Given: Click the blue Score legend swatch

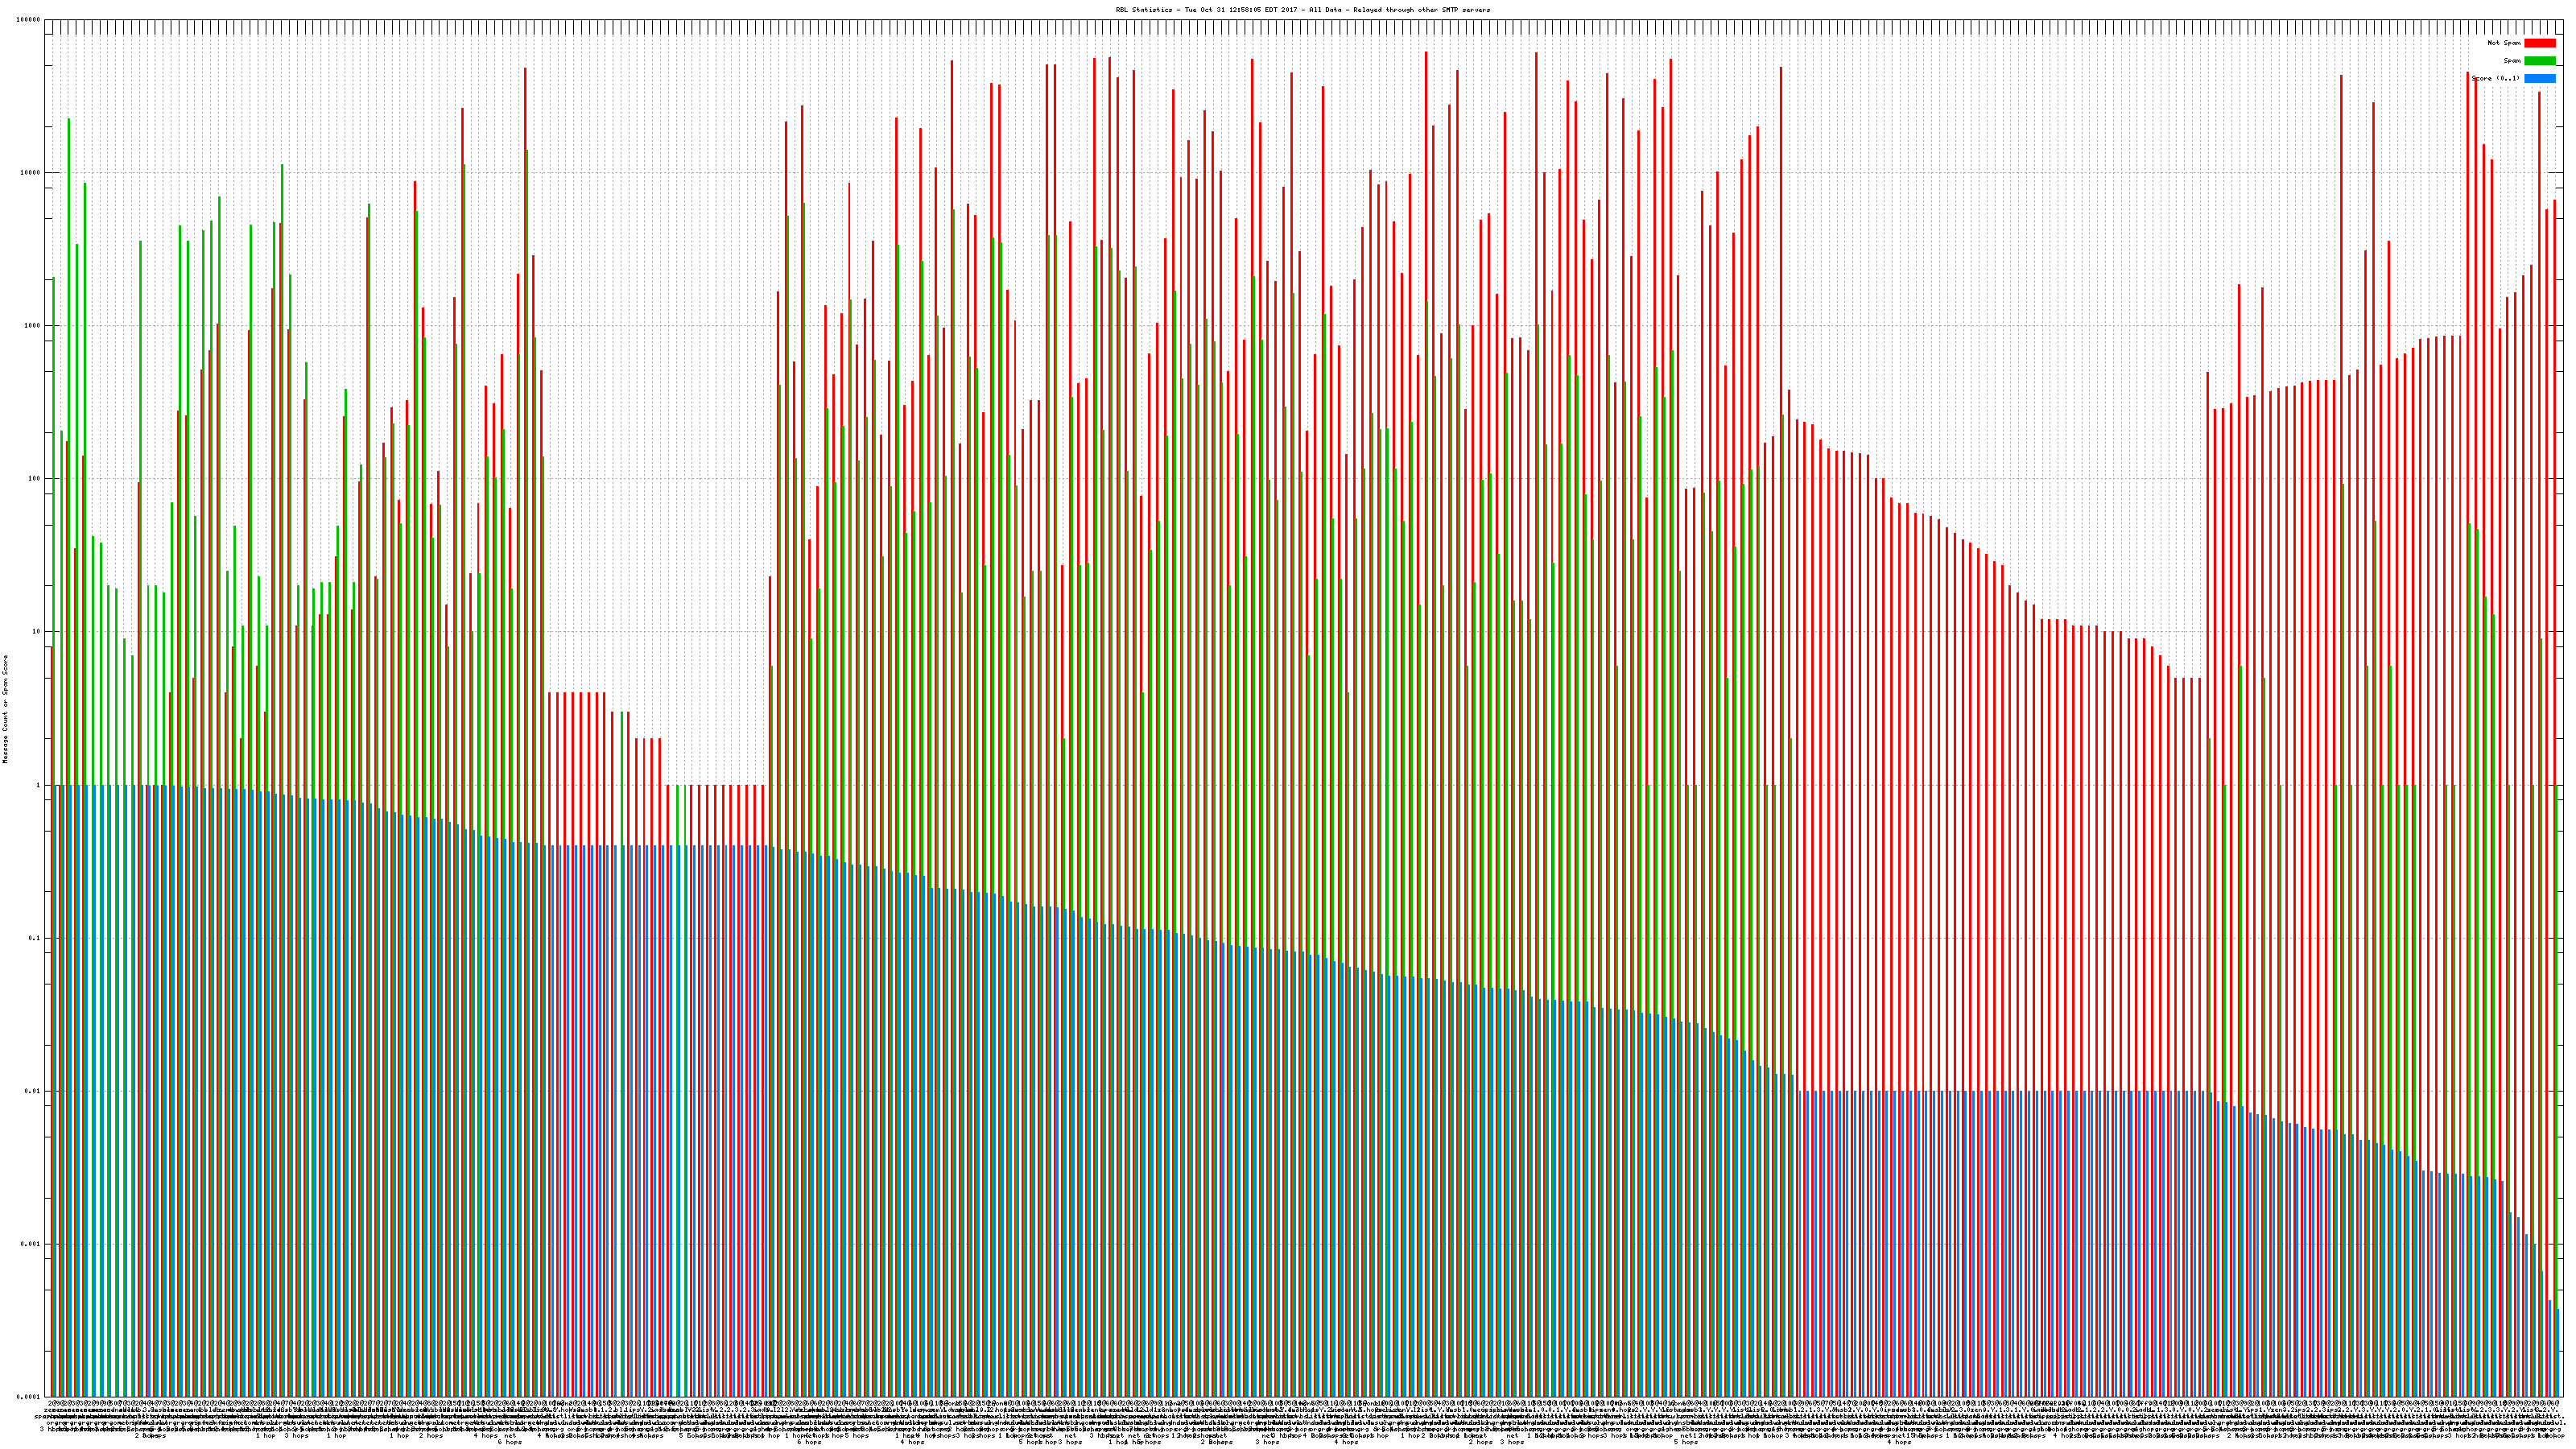Looking at the screenshot, I should point(2539,78).
